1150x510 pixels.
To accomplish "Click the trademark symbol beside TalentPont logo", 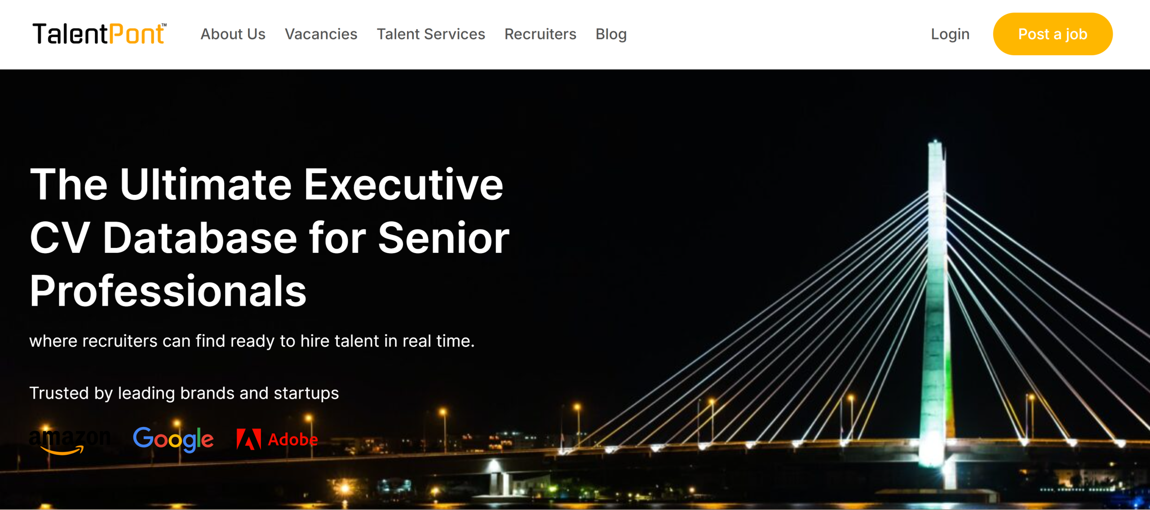I will point(164,25).
